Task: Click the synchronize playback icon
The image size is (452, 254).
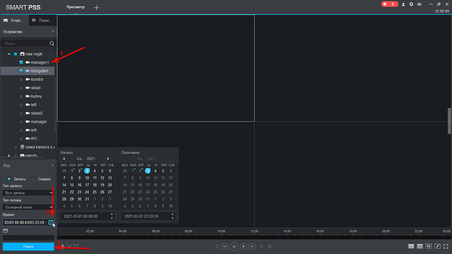Action: pos(217,246)
